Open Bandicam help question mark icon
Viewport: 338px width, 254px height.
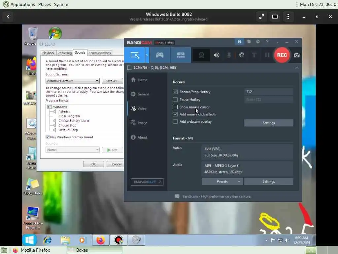coord(267,42)
